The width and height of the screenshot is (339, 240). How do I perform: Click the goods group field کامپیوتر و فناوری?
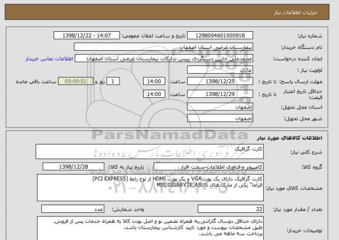(x=208, y=167)
